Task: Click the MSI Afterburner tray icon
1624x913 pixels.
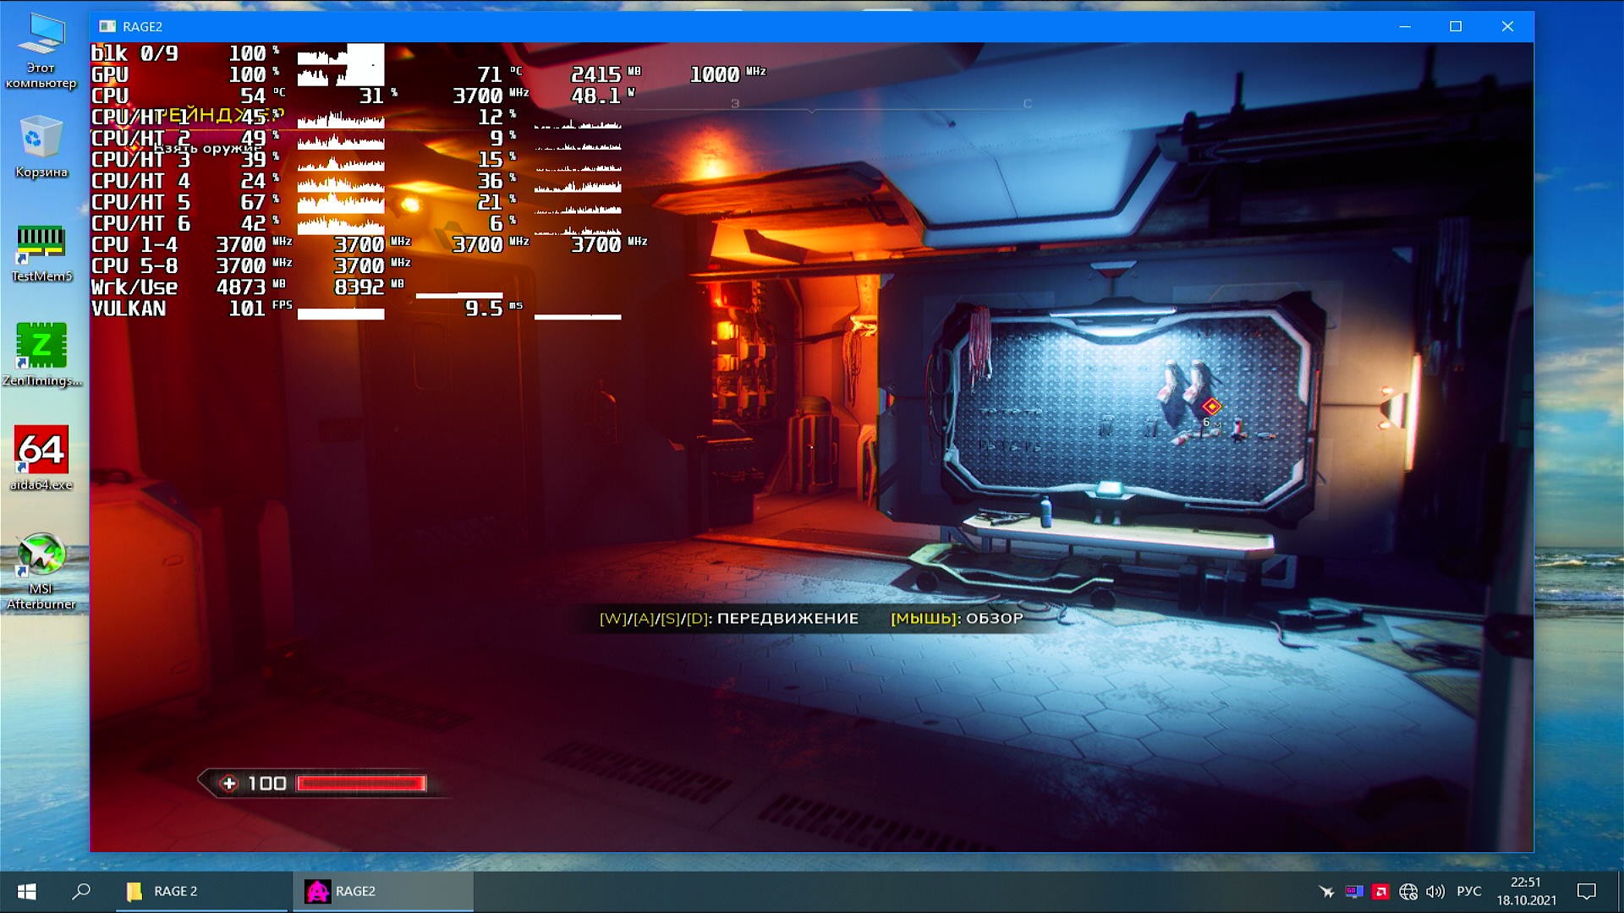Action: pos(1326,891)
